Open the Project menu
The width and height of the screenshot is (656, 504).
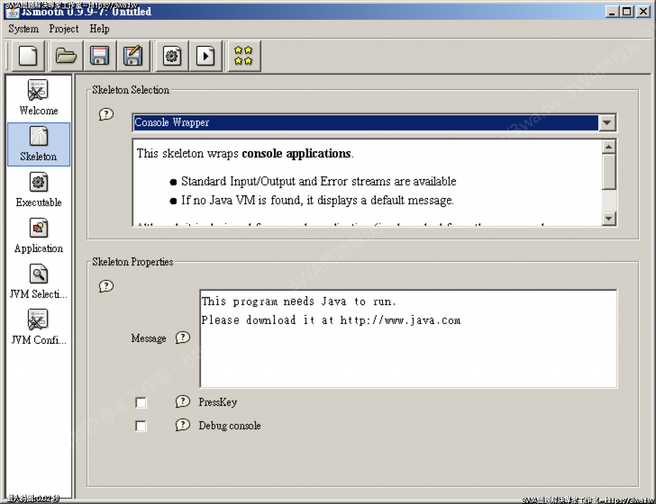[63, 29]
